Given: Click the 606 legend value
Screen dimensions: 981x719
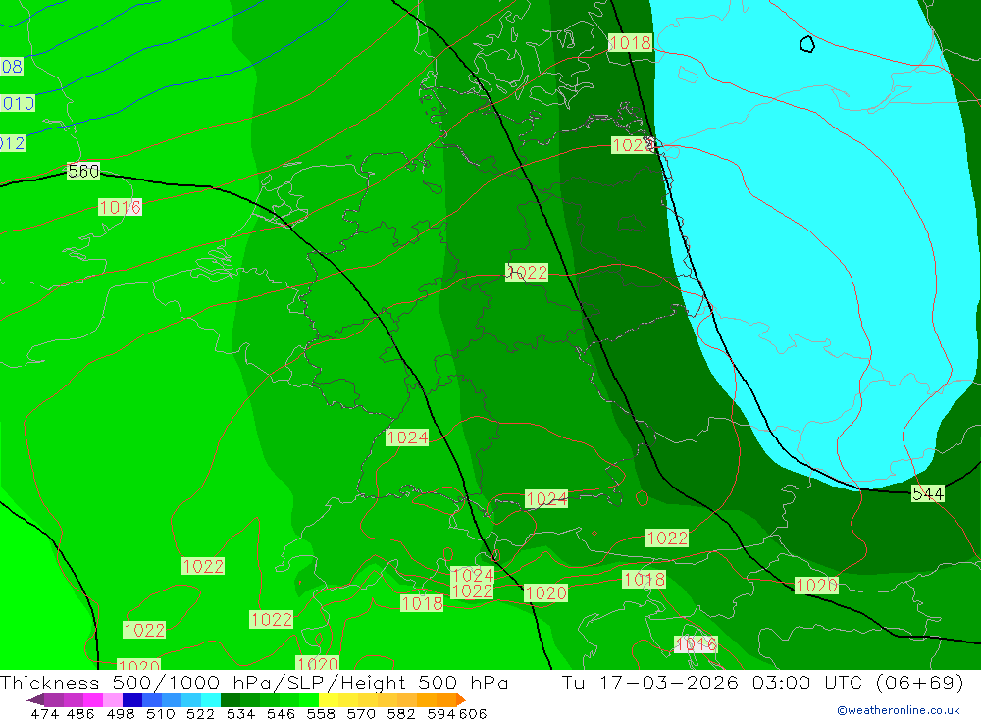Looking at the screenshot, I should (473, 713).
